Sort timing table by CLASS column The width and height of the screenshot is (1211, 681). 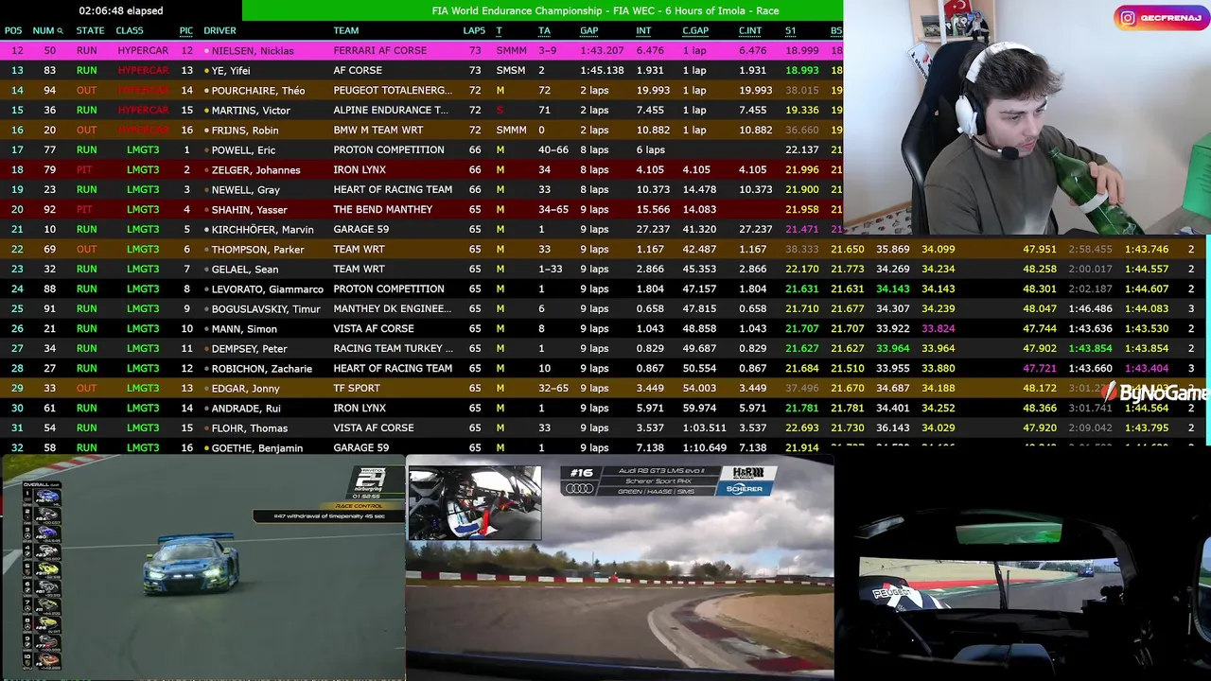[130, 31]
